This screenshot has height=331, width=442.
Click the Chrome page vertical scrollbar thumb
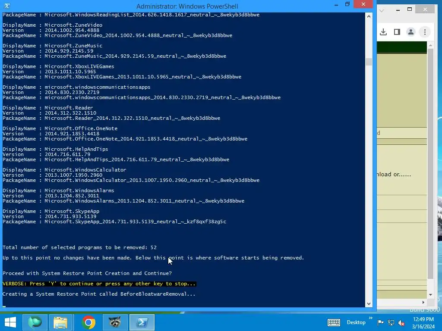(x=430, y=163)
